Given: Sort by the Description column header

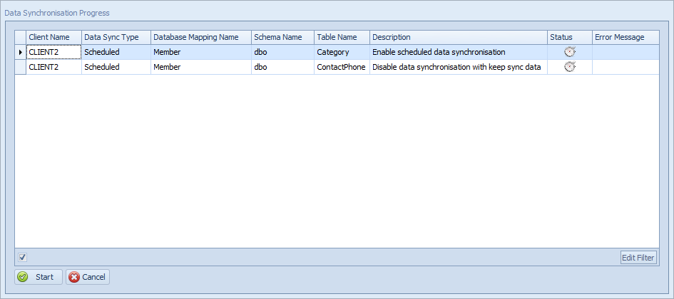Looking at the screenshot, I should pyautogui.click(x=459, y=37).
